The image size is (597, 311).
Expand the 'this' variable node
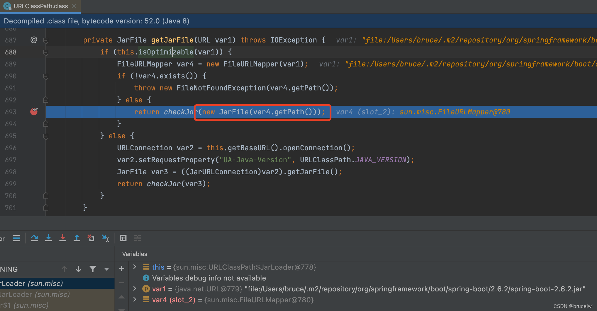(134, 267)
